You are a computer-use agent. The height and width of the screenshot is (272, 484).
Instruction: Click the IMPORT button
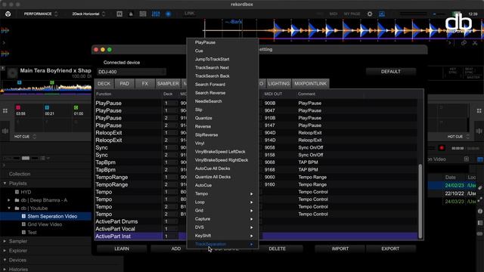tap(340, 249)
